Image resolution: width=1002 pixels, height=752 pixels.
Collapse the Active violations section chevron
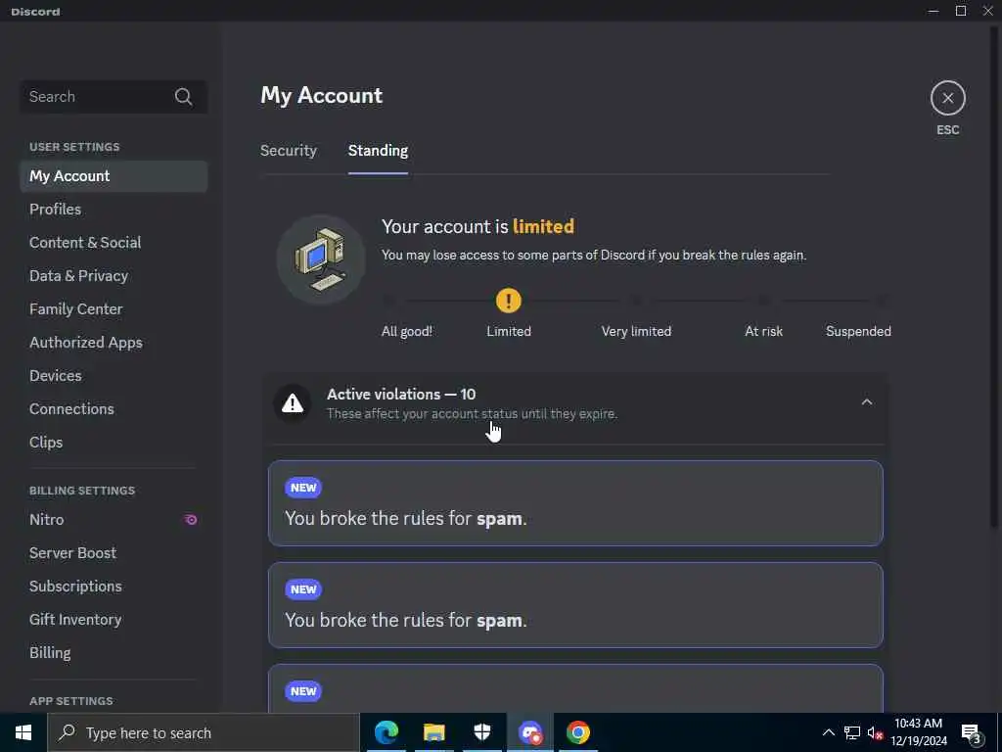click(x=867, y=402)
